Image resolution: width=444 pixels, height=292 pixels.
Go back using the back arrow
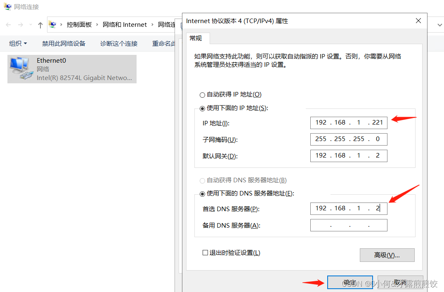coord(9,25)
